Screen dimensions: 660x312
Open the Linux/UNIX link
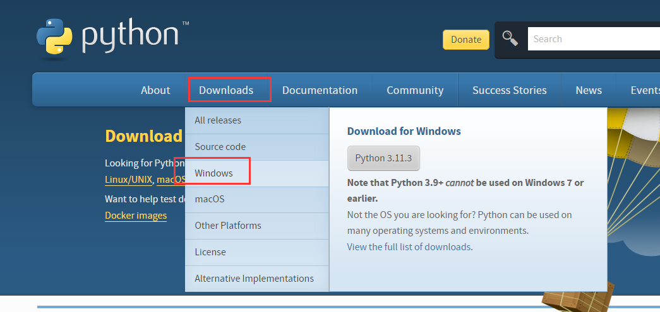(129, 180)
